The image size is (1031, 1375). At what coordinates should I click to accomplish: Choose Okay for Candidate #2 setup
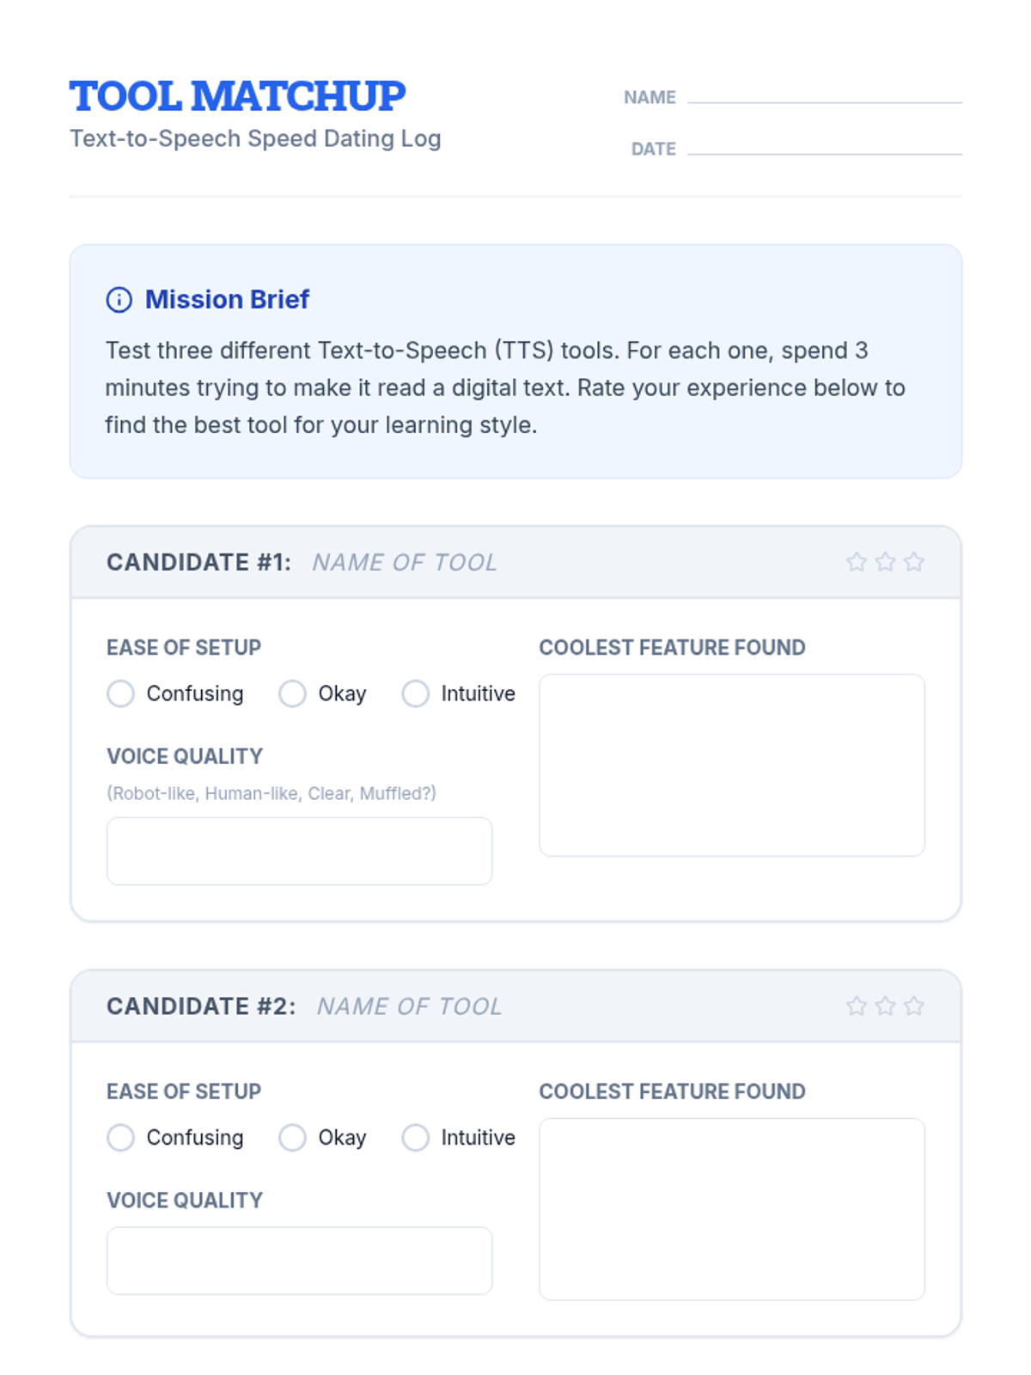tap(292, 1138)
